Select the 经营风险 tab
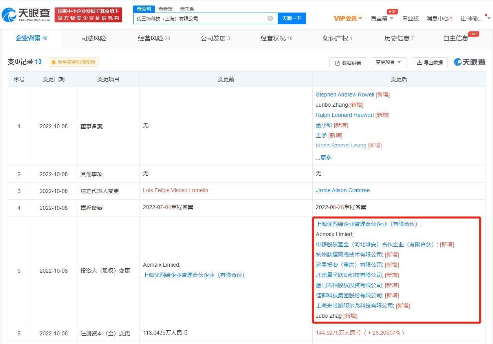Viewport: 493px width, 344px height. 154,38
